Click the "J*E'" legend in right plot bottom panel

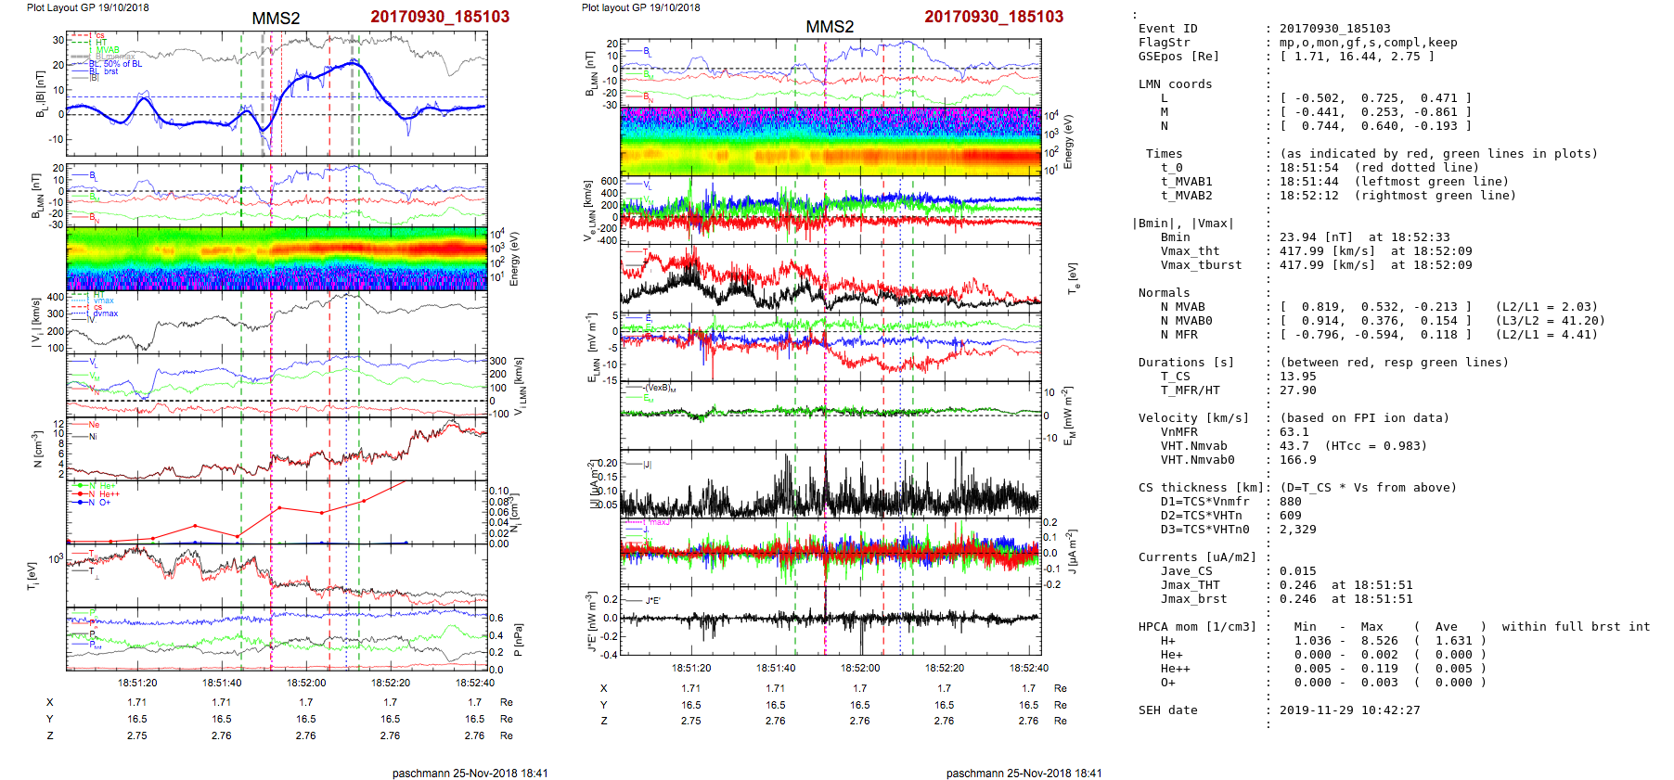(x=652, y=600)
